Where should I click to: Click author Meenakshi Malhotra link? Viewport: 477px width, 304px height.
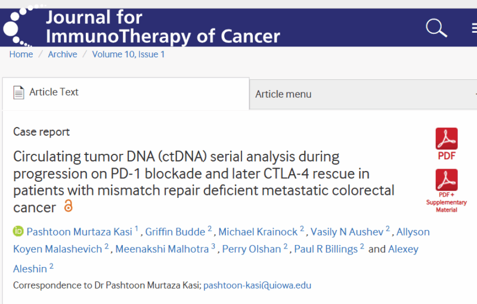click(x=162, y=249)
